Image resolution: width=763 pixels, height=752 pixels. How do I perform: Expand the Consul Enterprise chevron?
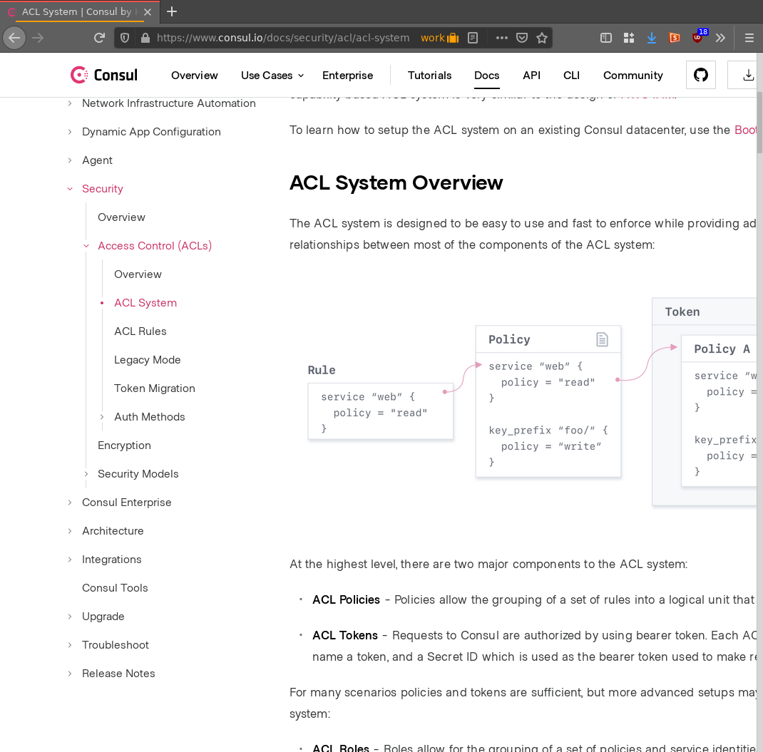(70, 503)
